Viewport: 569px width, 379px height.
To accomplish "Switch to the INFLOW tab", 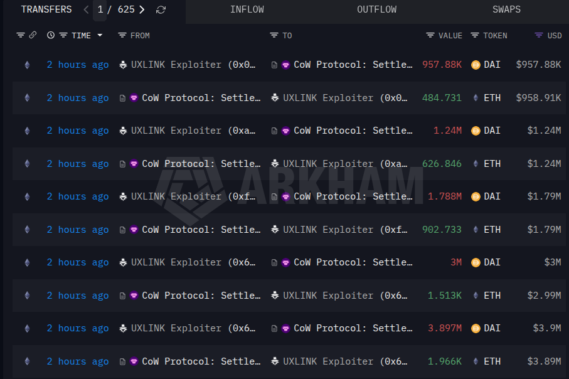I will coord(247,9).
